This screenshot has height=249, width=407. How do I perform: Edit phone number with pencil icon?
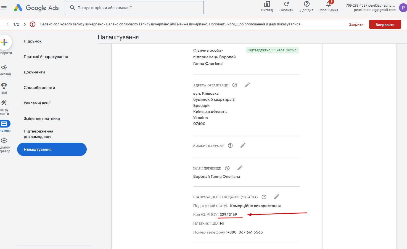coord(243,145)
